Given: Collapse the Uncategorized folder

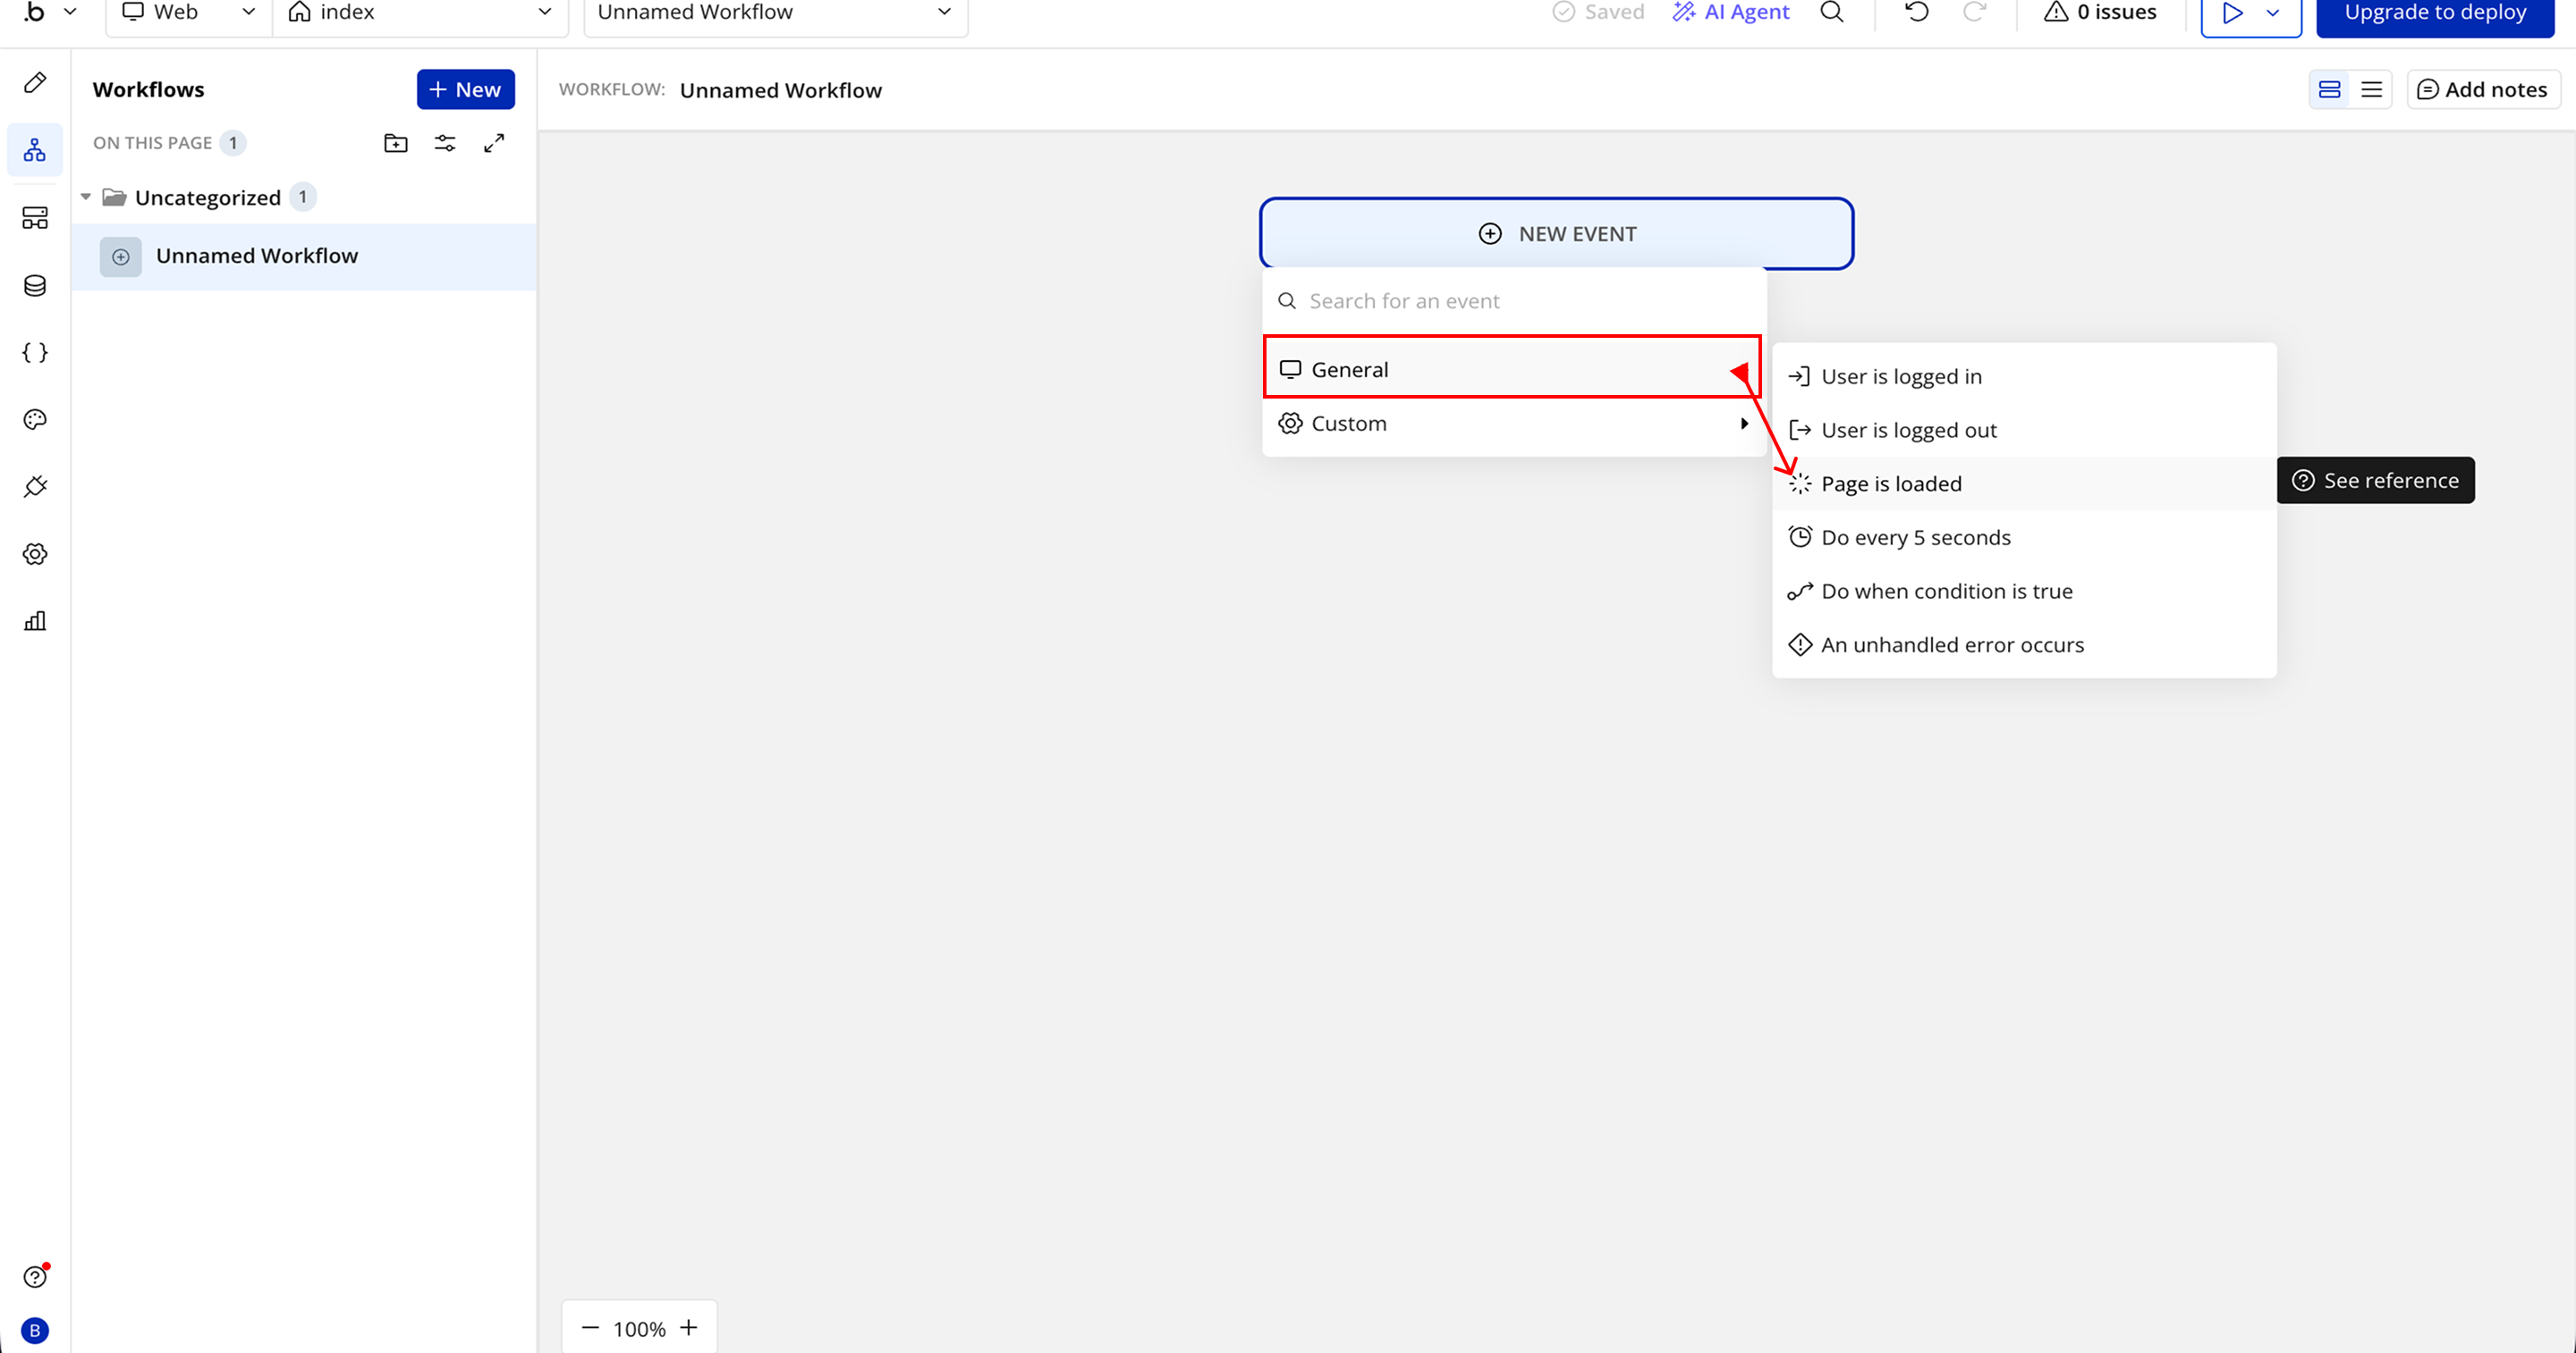Looking at the screenshot, I should tap(86, 197).
